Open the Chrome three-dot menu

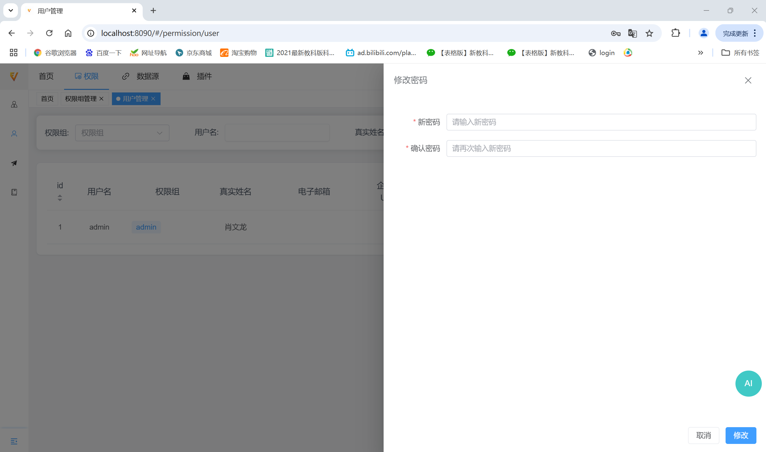click(x=755, y=33)
